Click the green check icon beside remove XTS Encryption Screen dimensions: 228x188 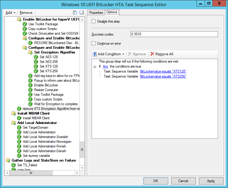pos(19,109)
